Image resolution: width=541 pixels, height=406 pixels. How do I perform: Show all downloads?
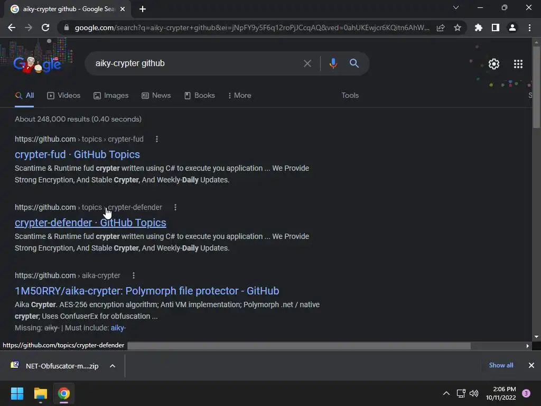tap(501, 365)
